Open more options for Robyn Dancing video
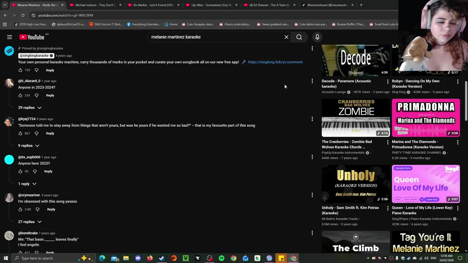Viewport: 468px width, 263px height. pos(458,81)
